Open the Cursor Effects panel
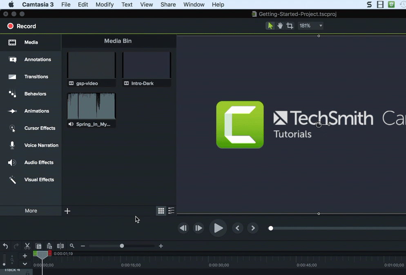 click(31, 128)
